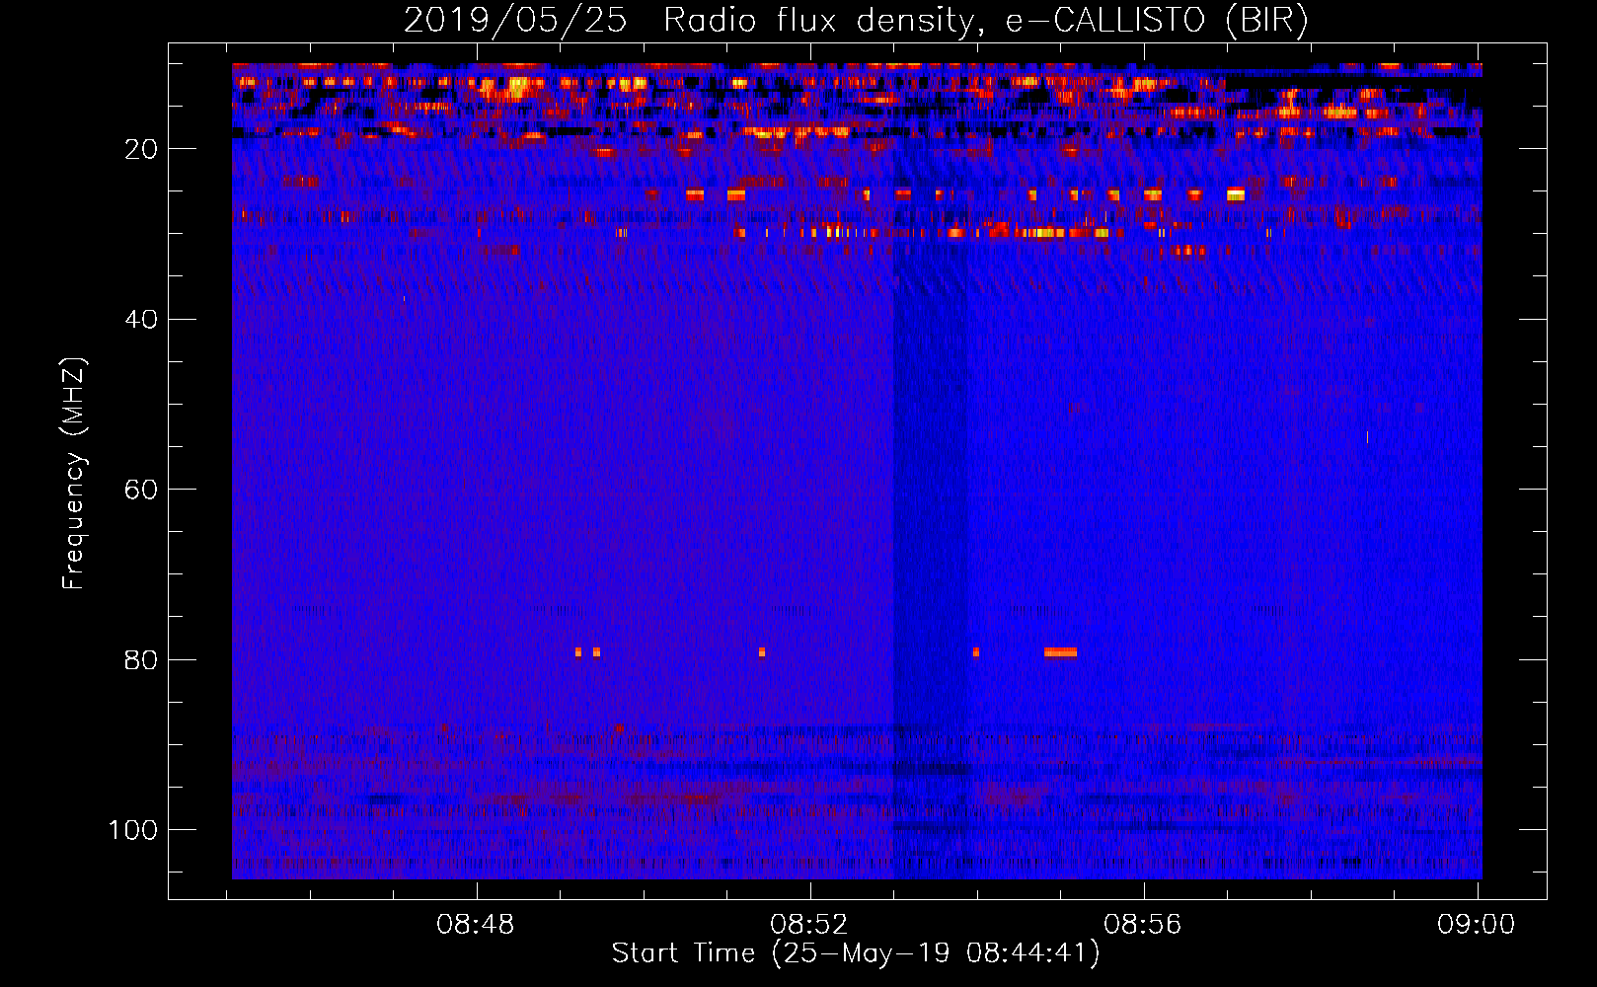Click the '08:56' time tick label
Viewport: 1597px width, 987px height.
(x=1143, y=925)
